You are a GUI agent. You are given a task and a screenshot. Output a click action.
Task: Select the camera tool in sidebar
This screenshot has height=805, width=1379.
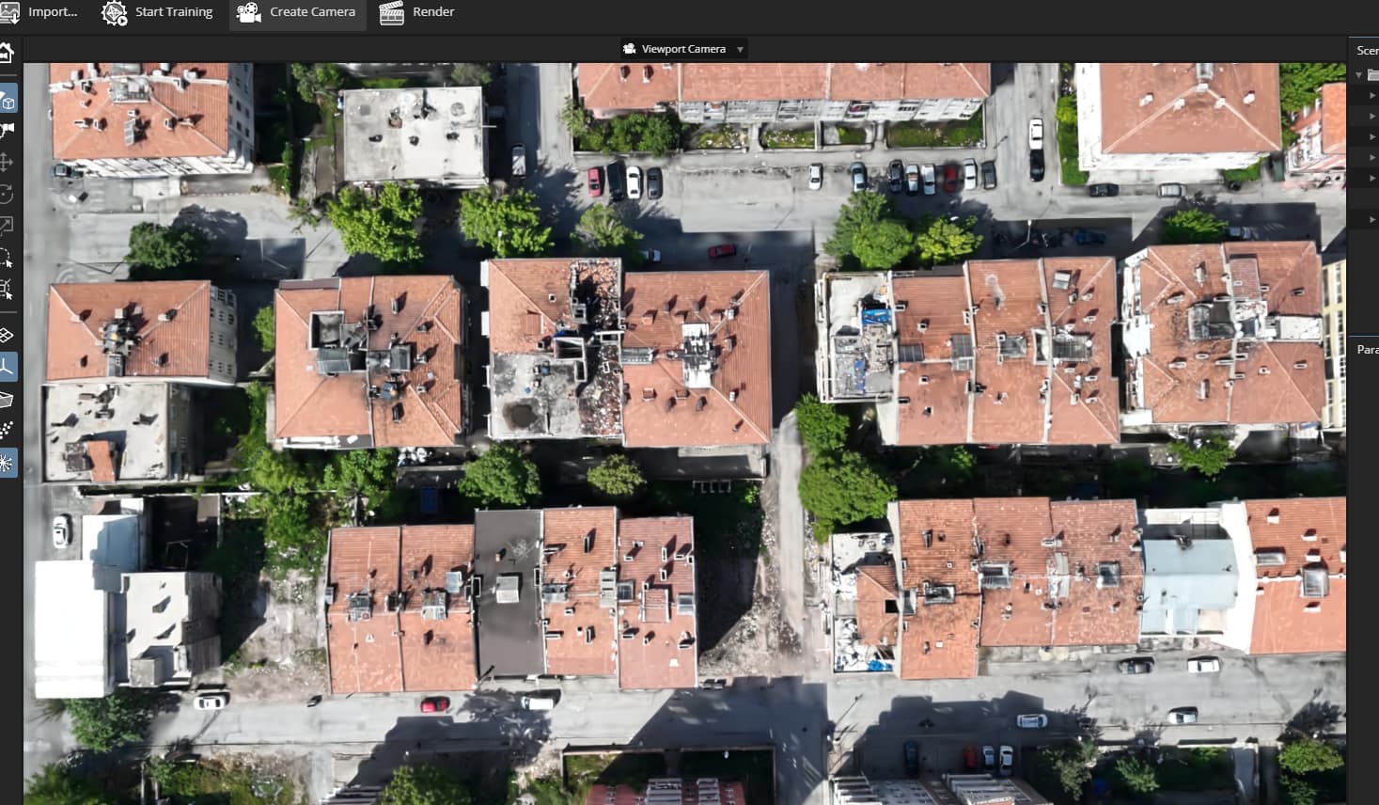(x=8, y=130)
